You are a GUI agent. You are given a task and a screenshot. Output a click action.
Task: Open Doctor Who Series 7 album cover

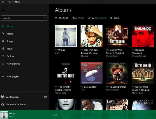click(143, 73)
